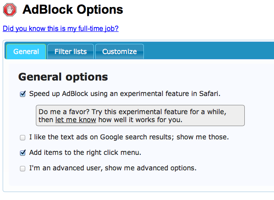
Task: Switch to the General tab
Action: coord(26,51)
